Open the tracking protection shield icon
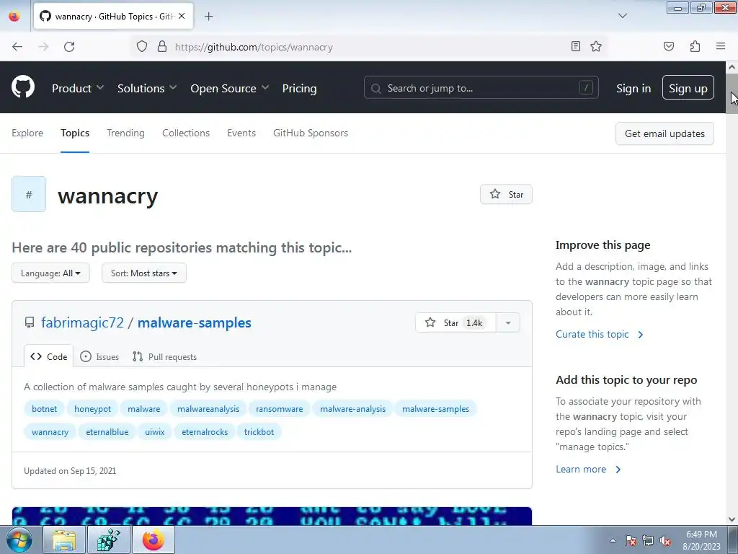Viewport: 738px width, 554px height. coord(142,46)
